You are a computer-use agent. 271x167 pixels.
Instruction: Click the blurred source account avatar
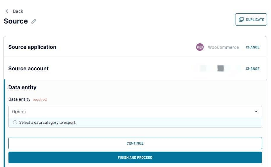[221, 69]
